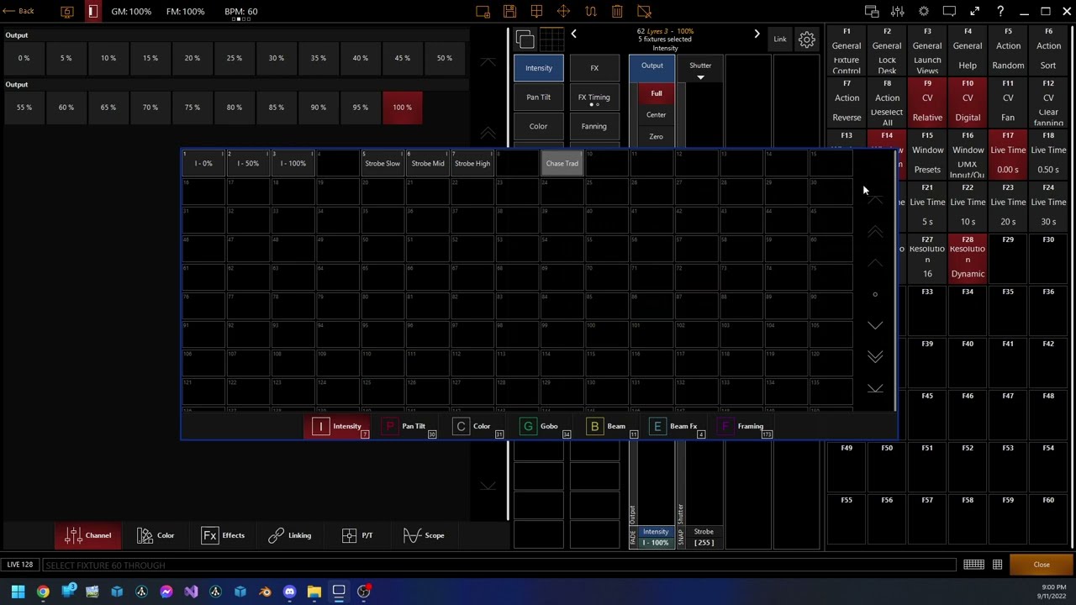Open the workspace views icon at top right
Screen dimensions: 1076x605
tap(872, 12)
